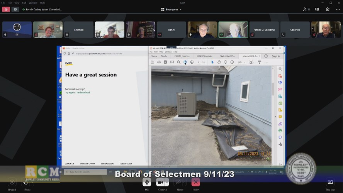The height and width of the screenshot is (193, 343).
Task: Open the Terms of Service footer link
Action: click(x=88, y=164)
